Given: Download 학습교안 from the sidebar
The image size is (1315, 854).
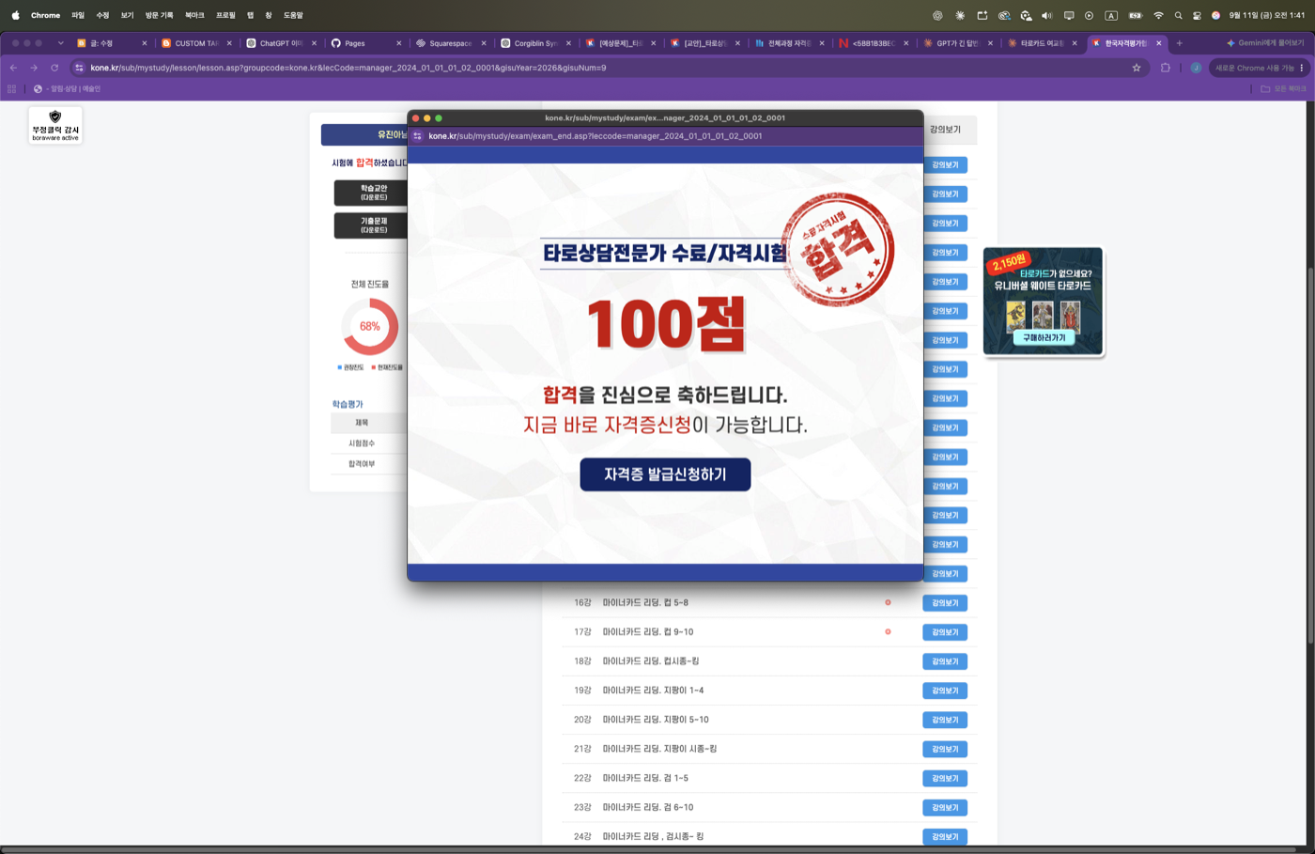Looking at the screenshot, I should (x=373, y=193).
